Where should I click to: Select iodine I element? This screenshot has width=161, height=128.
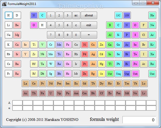pos(144,54)
